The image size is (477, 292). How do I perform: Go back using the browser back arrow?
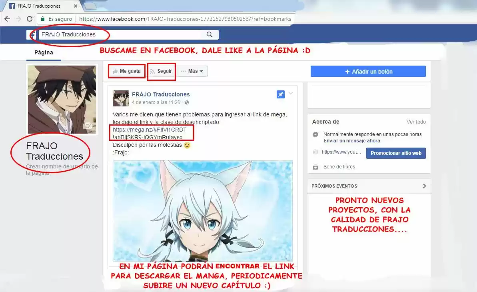(x=7, y=19)
